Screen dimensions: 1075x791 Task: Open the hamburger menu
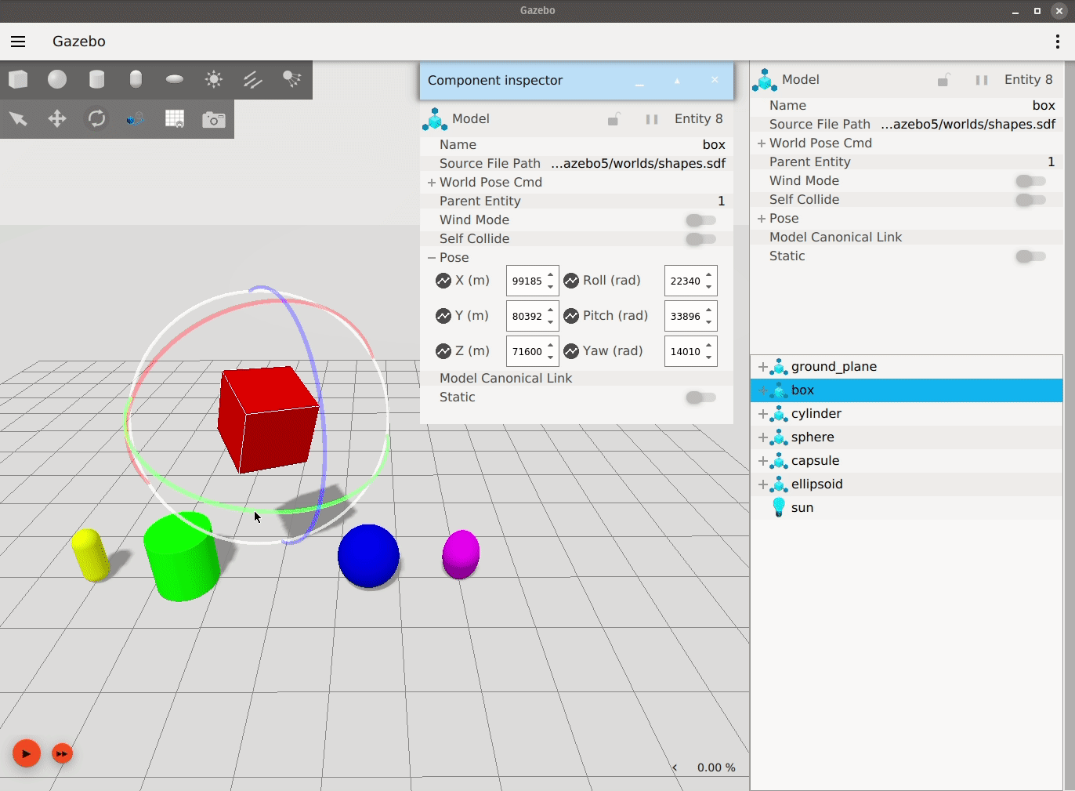click(x=18, y=42)
